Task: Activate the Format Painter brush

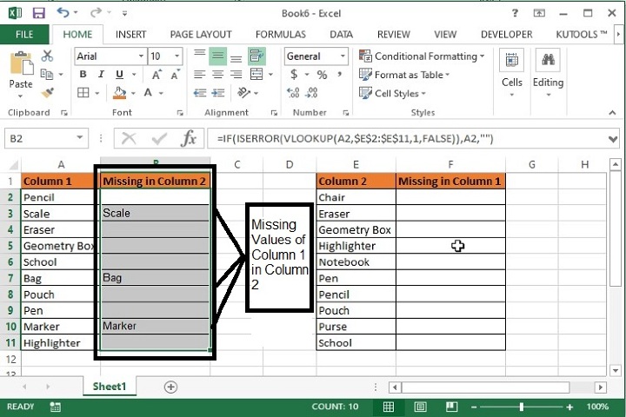Action: click(47, 93)
